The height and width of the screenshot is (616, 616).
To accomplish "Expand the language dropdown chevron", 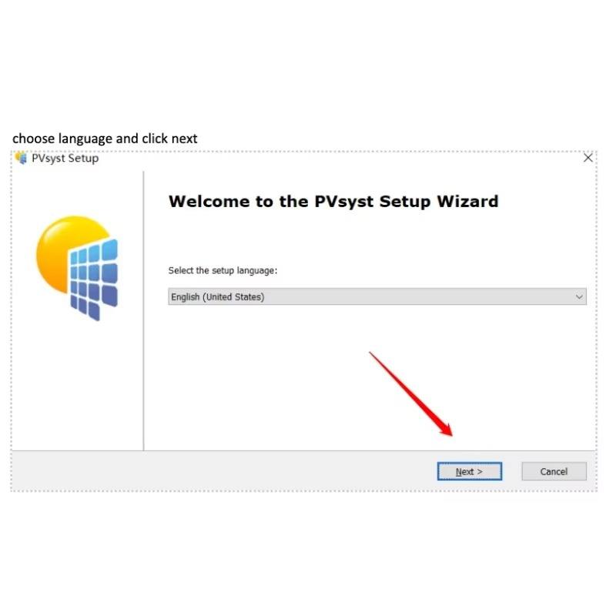I will point(579,297).
